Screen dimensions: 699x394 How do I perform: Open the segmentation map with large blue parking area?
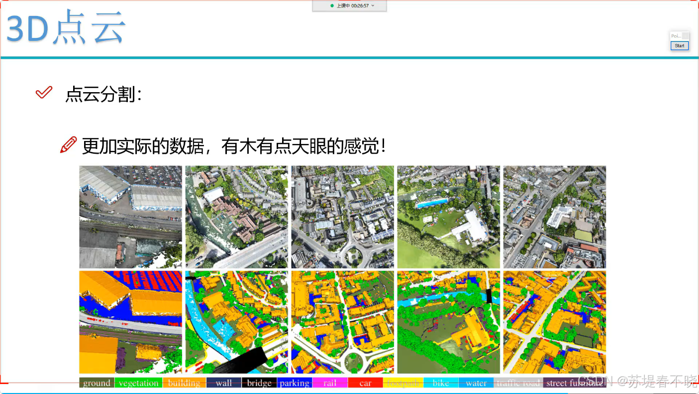point(130,322)
